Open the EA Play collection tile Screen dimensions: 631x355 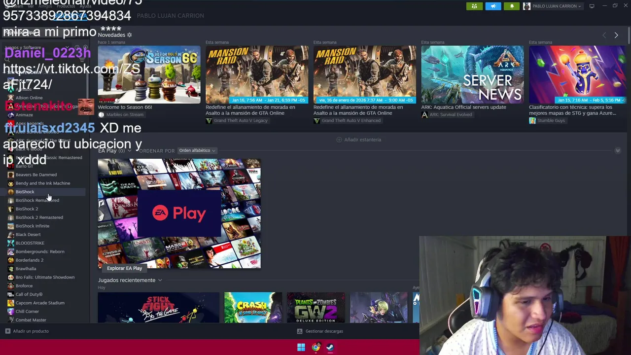pyautogui.click(x=179, y=213)
